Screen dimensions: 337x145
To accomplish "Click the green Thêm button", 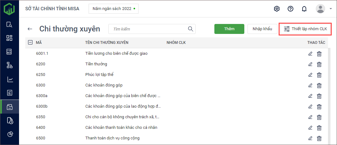I will click(229, 29).
